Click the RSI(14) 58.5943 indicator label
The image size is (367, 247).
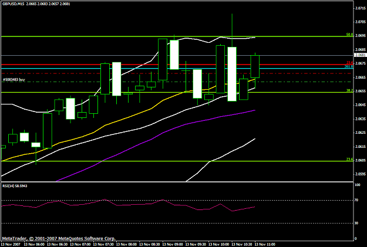click(x=15, y=186)
